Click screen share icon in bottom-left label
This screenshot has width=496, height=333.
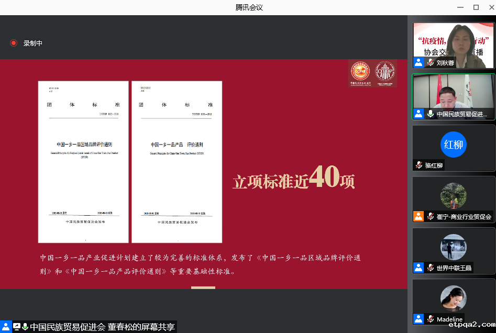click(x=17, y=327)
